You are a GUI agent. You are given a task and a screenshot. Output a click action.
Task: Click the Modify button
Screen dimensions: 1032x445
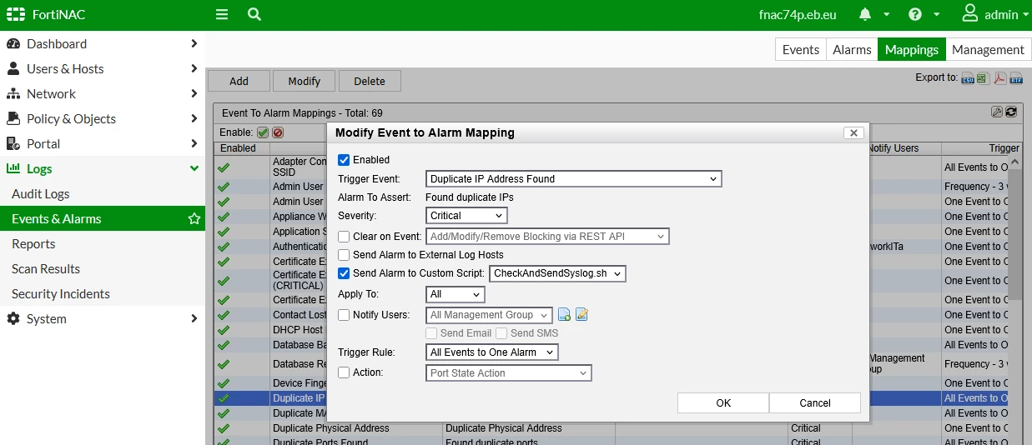click(304, 81)
